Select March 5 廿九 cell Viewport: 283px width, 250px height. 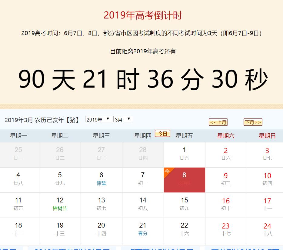60,180
